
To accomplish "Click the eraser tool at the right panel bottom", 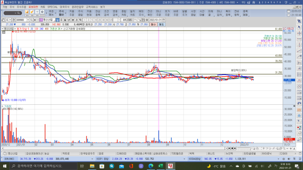I will click(299, 139).
